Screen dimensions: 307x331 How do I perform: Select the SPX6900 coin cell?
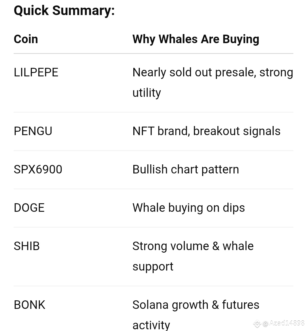click(38, 169)
